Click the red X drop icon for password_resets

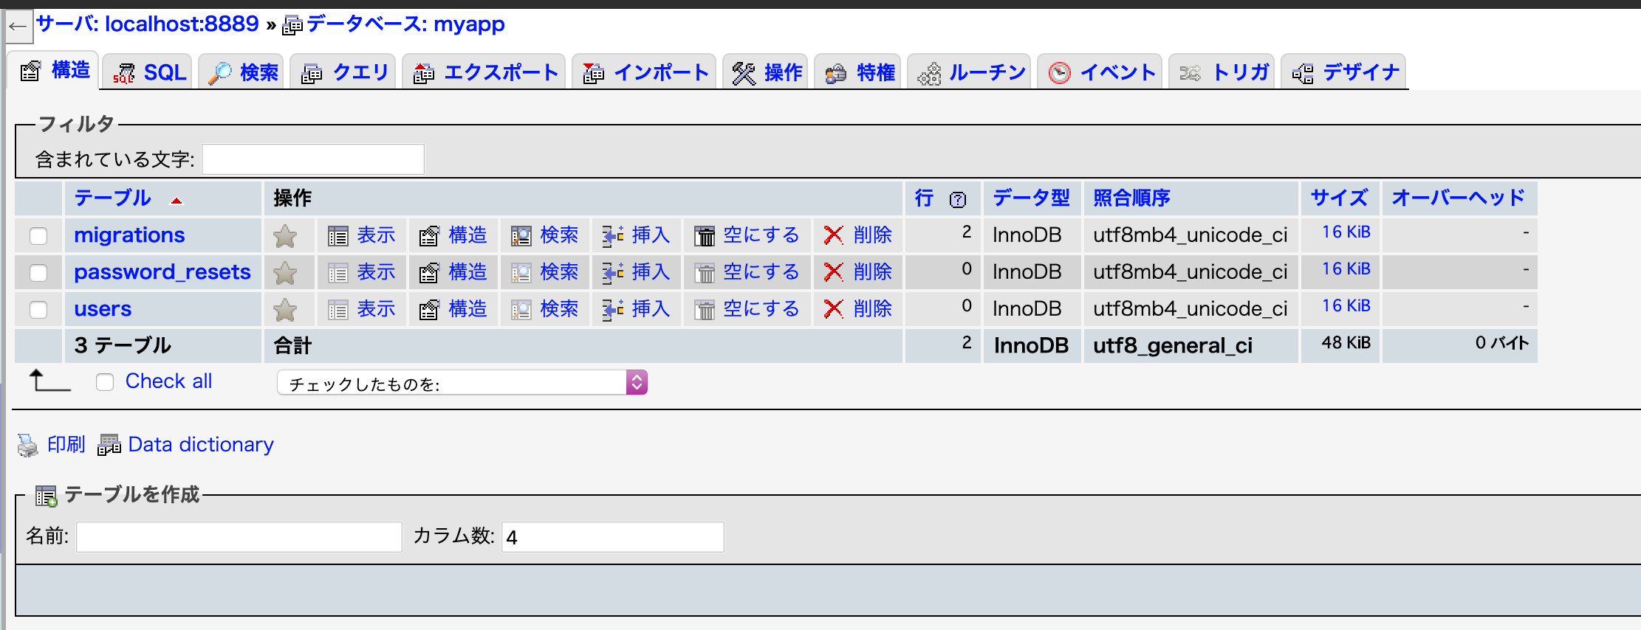834,272
